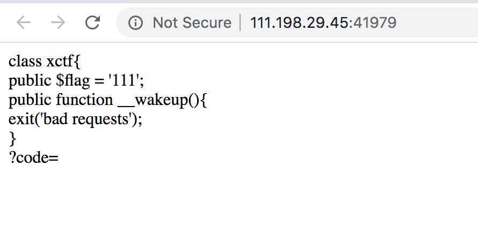The image size is (478, 226).
Task: Focus the address bar on 111.198.29.45
Action: pos(299,23)
